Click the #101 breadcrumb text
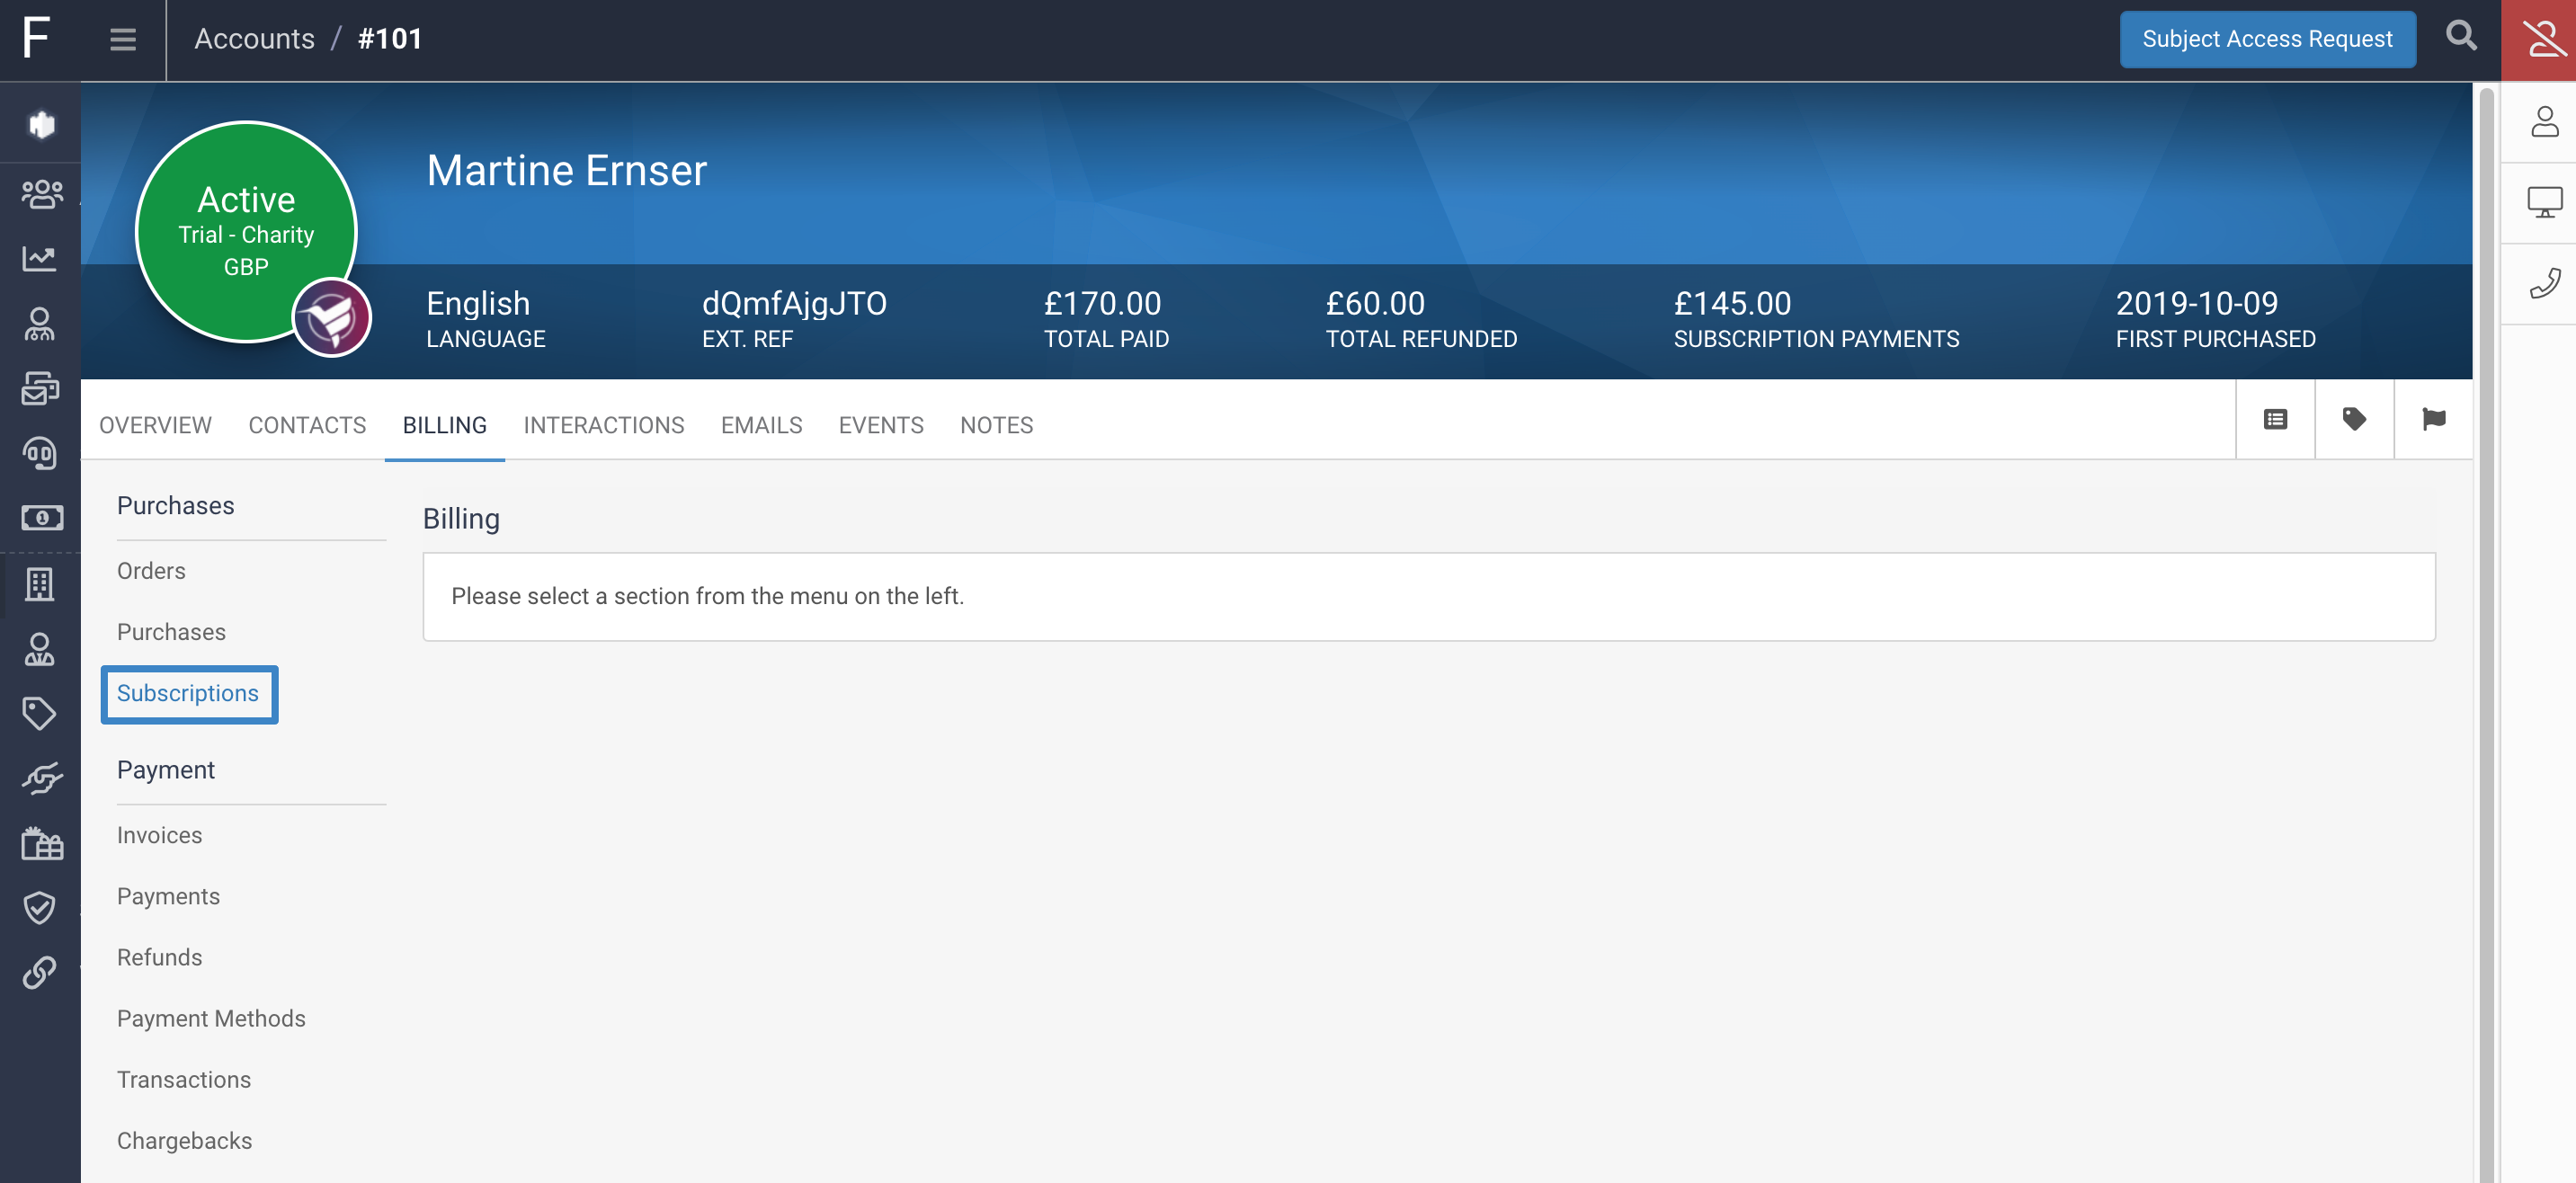 (390, 39)
